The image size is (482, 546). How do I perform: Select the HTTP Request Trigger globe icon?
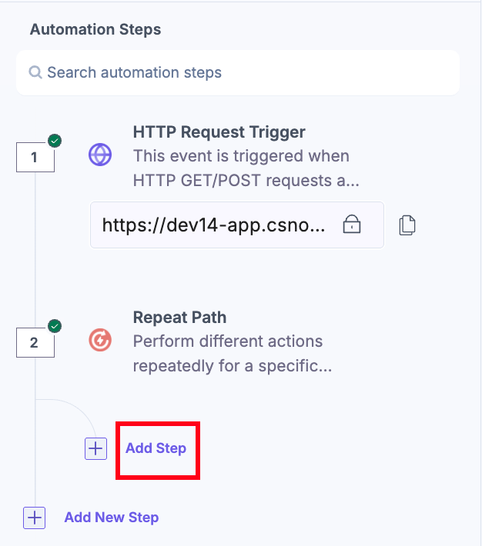pyautogui.click(x=100, y=155)
